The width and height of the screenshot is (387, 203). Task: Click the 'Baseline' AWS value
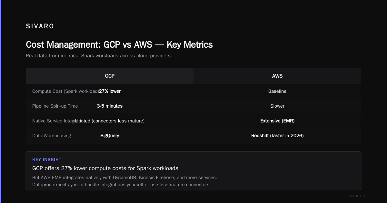(277, 91)
